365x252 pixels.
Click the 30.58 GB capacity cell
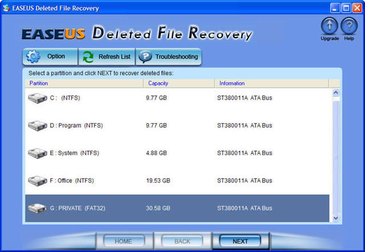pyautogui.click(x=158, y=208)
